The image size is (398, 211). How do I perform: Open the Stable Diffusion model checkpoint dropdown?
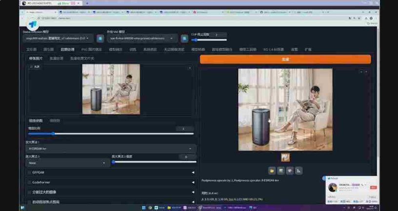pos(58,38)
